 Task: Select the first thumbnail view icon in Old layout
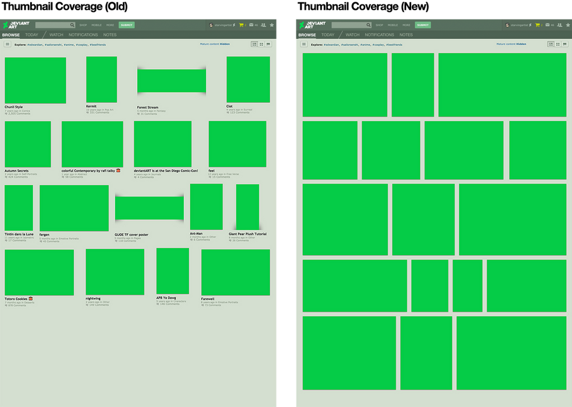254,44
